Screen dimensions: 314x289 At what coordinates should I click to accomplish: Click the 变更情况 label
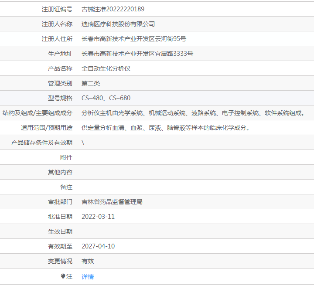[x=60, y=261]
